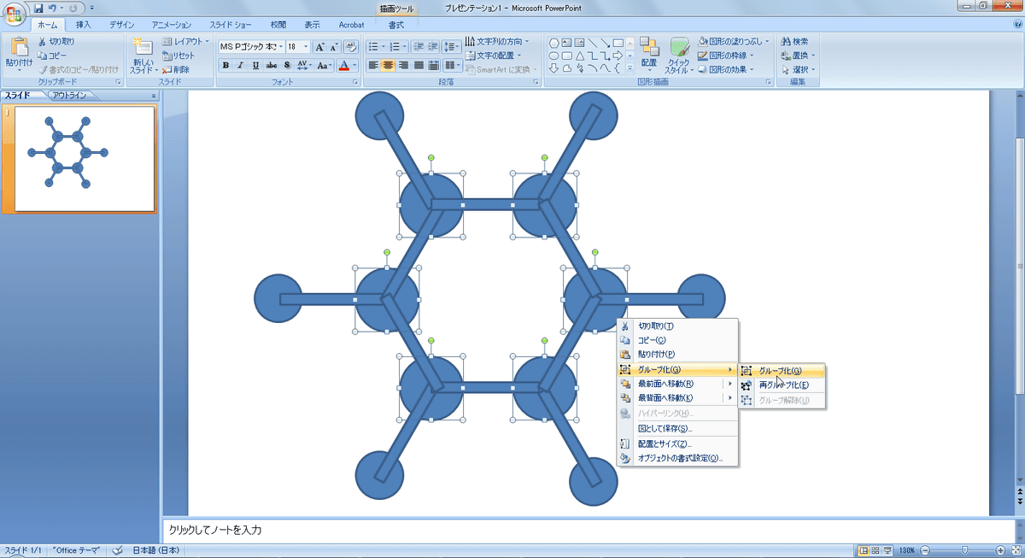Toggle center text alignment
This screenshot has width=1025, height=558.
(x=388, y=65)
